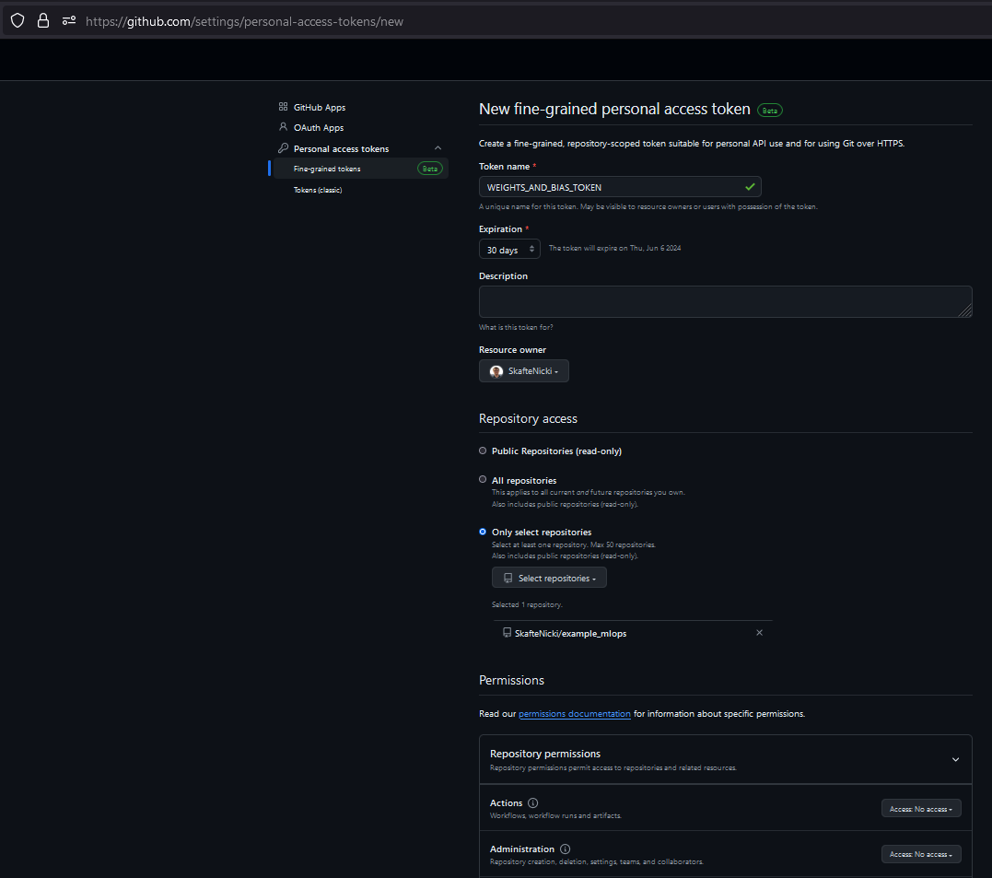Collapse the Repository permissions section chevron
The width and height of the screenshot is (992, 878).
(x=955, y=759)
